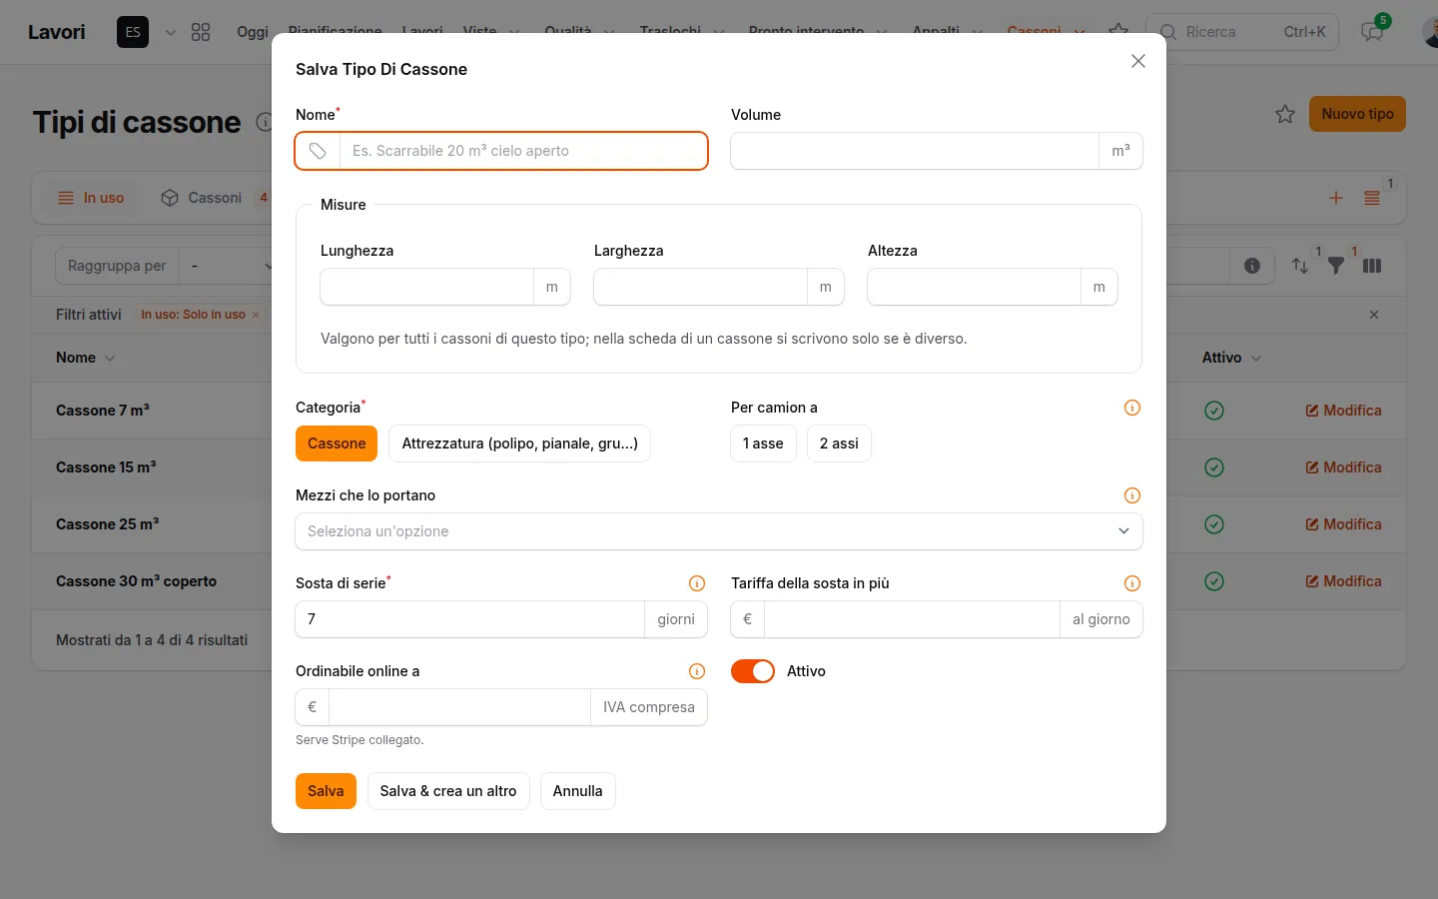Click the Nome input field
The image size is (1438, 899).
tap(523, 151)
